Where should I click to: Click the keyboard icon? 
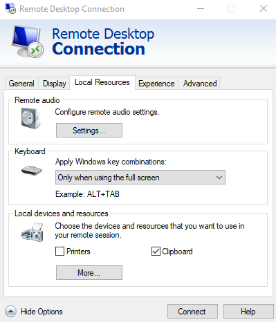(31, 171)
